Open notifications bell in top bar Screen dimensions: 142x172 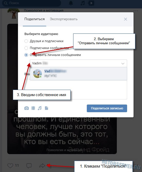71,3
